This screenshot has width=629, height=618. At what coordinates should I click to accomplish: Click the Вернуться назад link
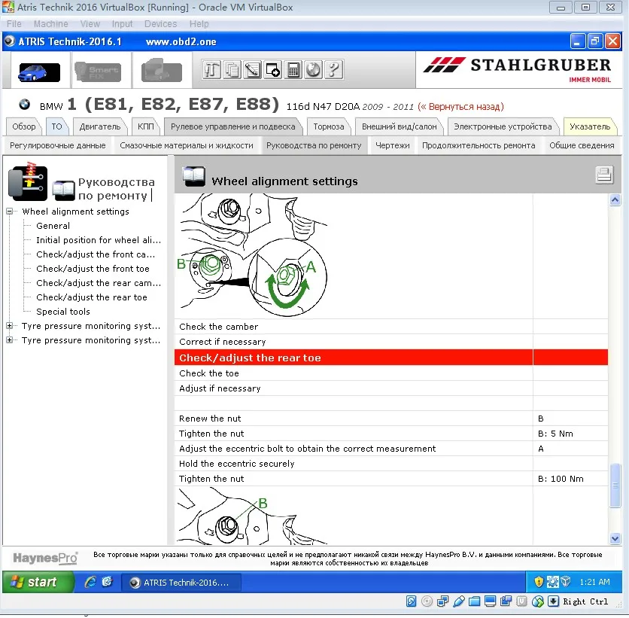pos(460,107)
